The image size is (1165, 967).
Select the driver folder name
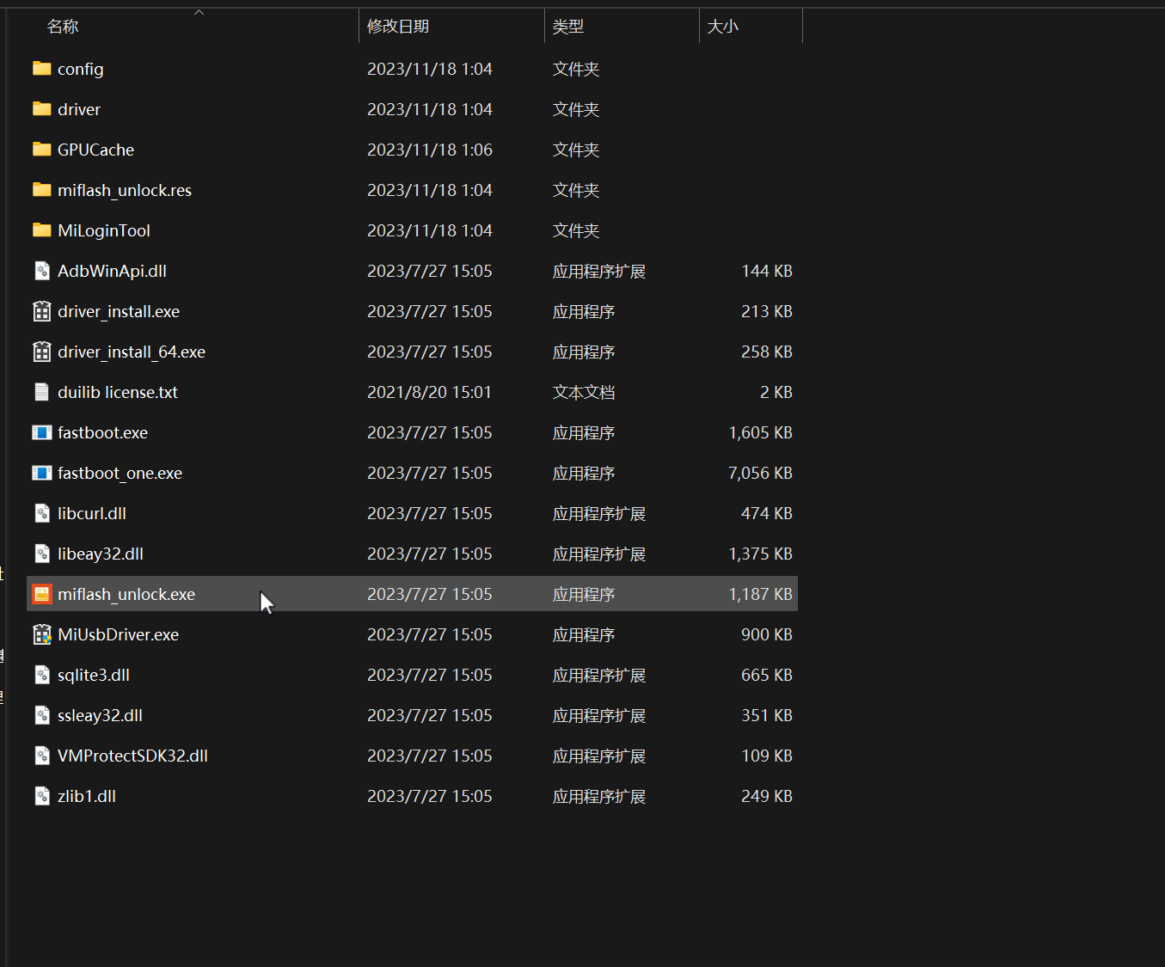point(79,109)
